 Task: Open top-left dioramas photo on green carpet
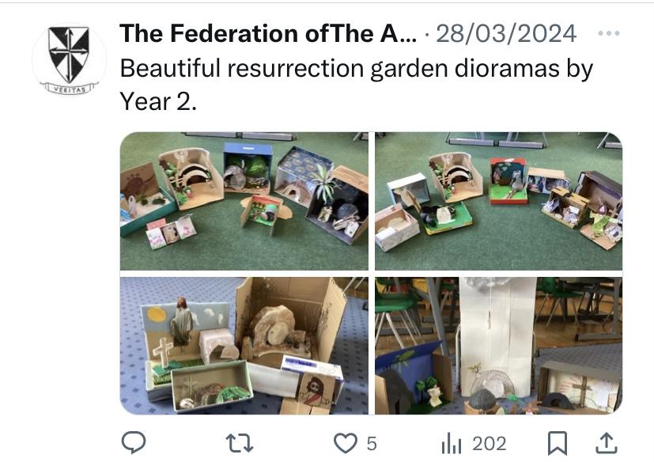tap(244, 201)
